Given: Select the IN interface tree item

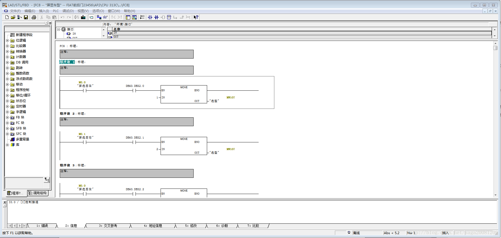Looking at the screenshot, I should coord(74,34).
